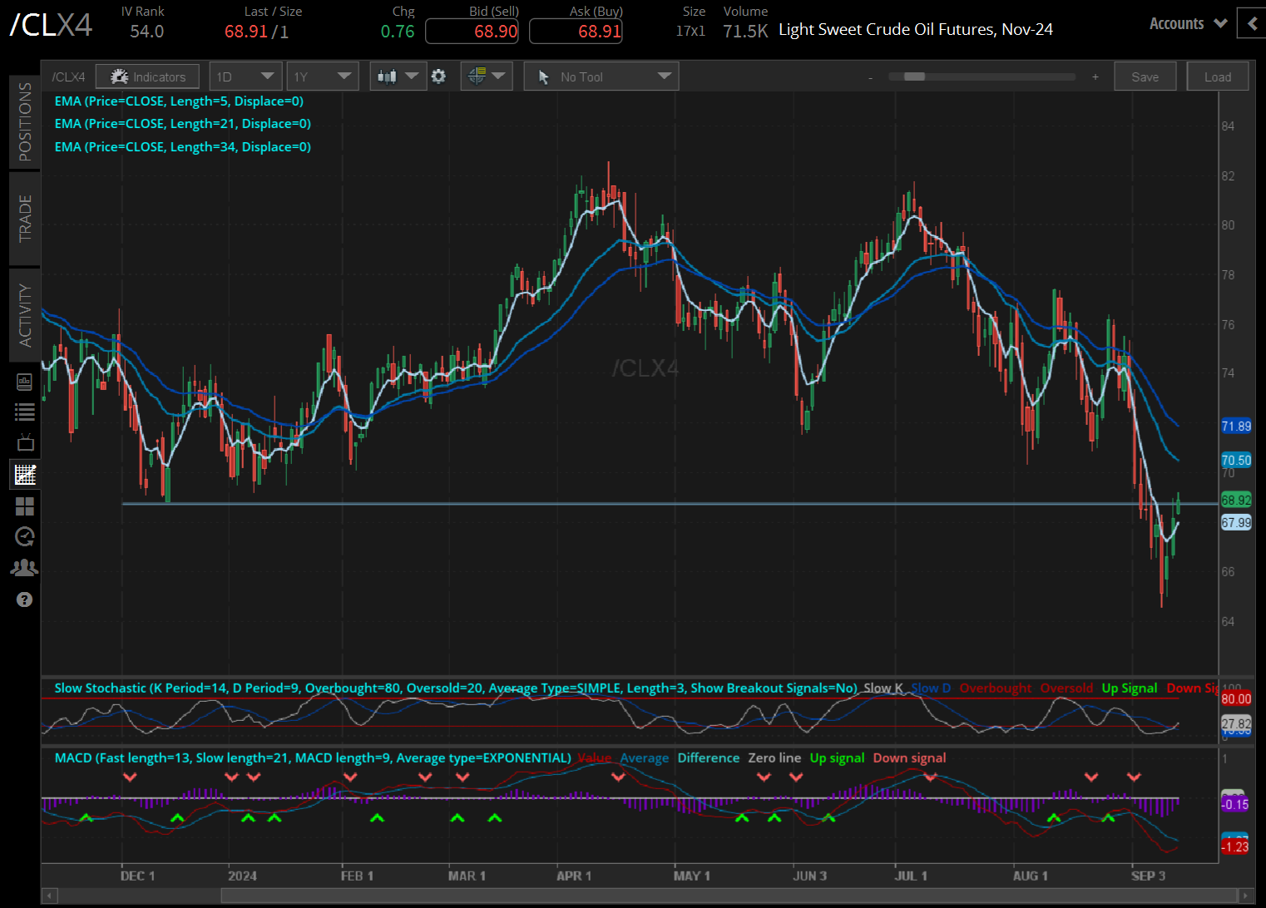Viewport: 1266px width, 908px height.
Task: Open the chart style settings gear
Action: [x=439, y=76]
